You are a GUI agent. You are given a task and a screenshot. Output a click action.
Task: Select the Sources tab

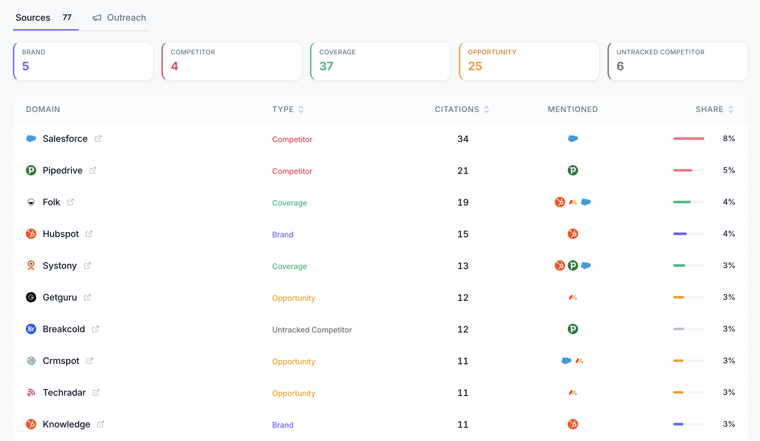(x=33, y=18)
